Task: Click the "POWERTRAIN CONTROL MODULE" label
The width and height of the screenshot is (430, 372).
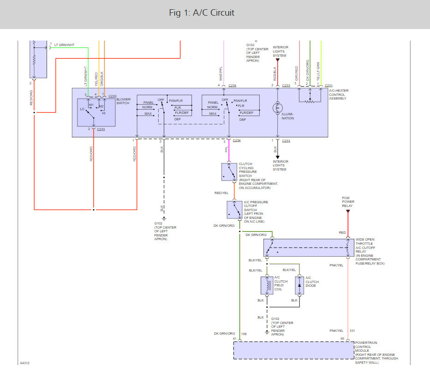Action: [x=366, y=347]
